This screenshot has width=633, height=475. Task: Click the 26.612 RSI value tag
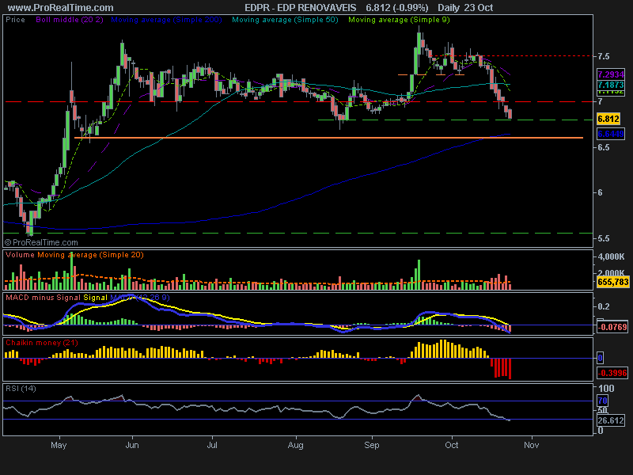[x=611, y=420]
